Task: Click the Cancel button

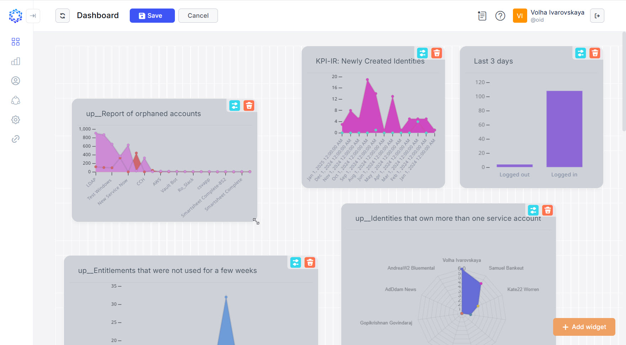Action: click(x=198, y=16)
